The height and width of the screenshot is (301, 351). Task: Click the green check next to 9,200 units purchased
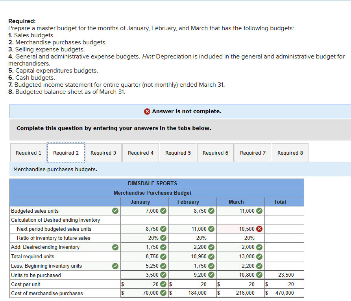click(211, 275)
